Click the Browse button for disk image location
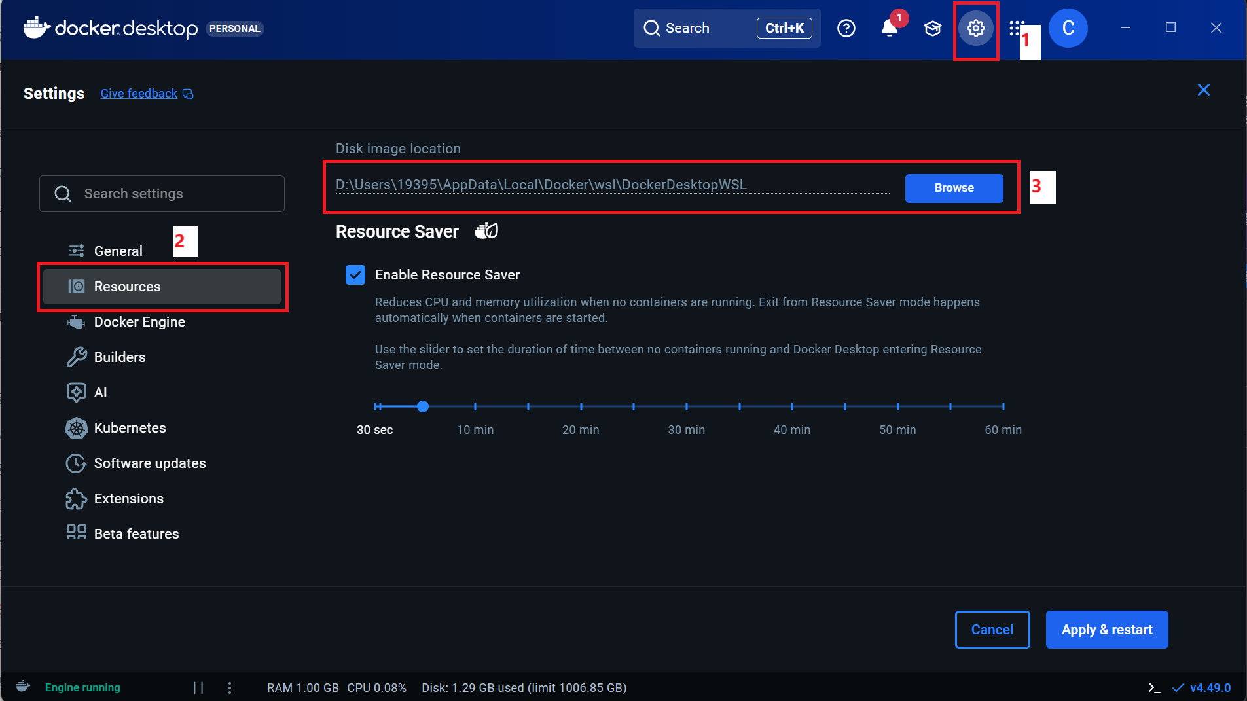 click(x=954, y=188)
